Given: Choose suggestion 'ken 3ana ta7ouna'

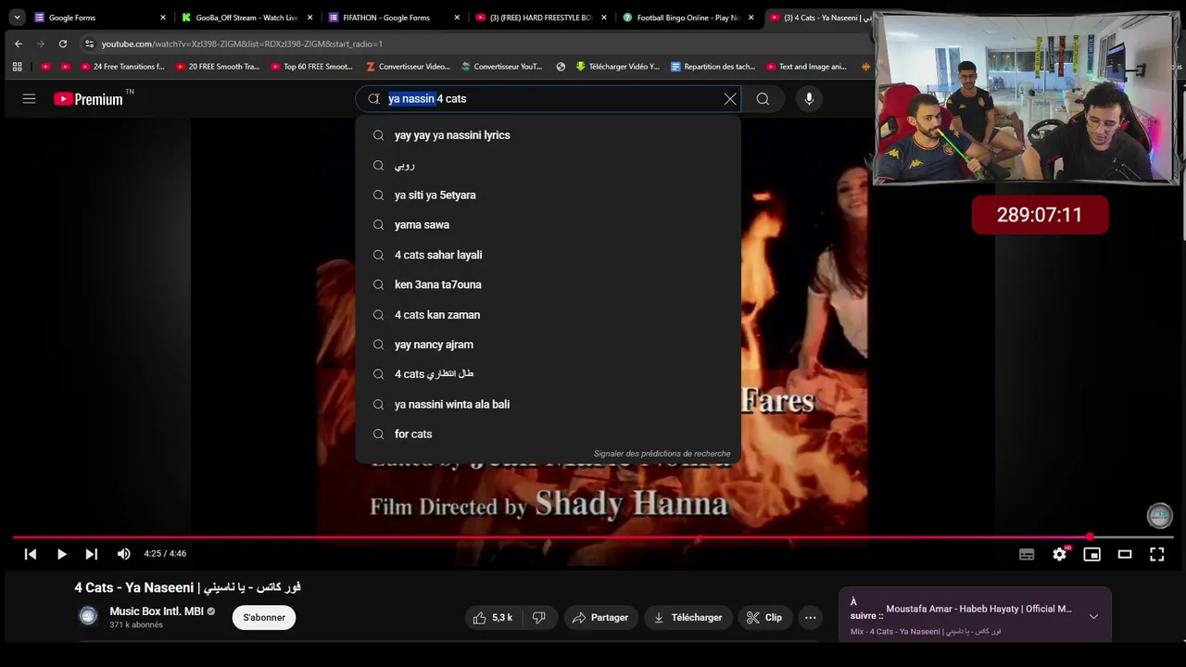Looking at the screenshot, I should pyautogui.click(x=549, y=284).
